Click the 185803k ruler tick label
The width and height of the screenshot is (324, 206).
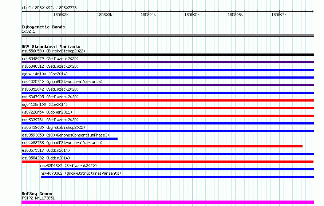[104, 15]
